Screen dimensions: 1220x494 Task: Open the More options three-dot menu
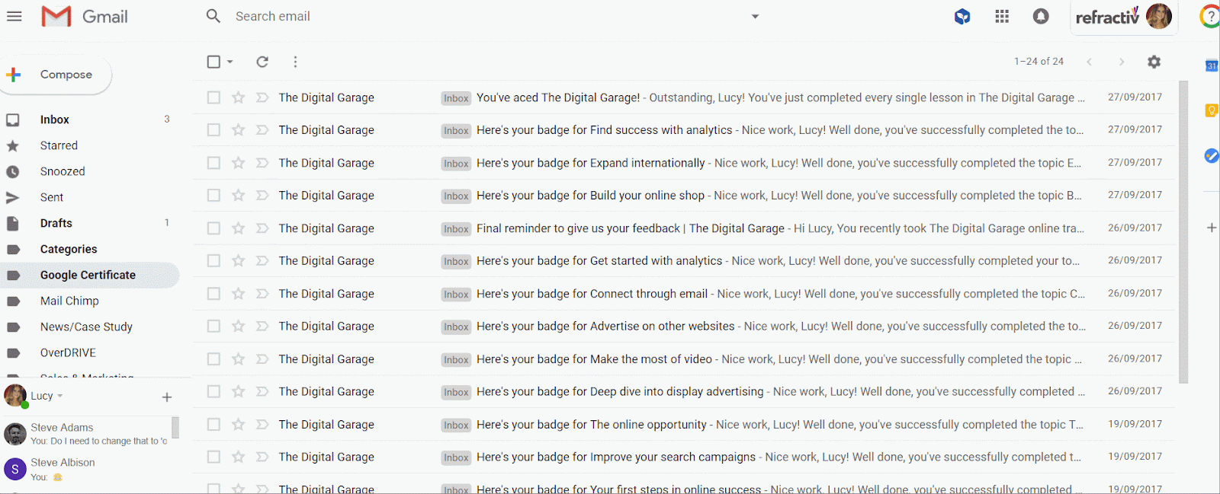tap(295, 62)
